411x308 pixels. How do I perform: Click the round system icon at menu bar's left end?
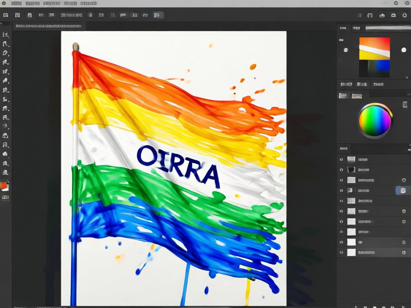coord(4,3)
